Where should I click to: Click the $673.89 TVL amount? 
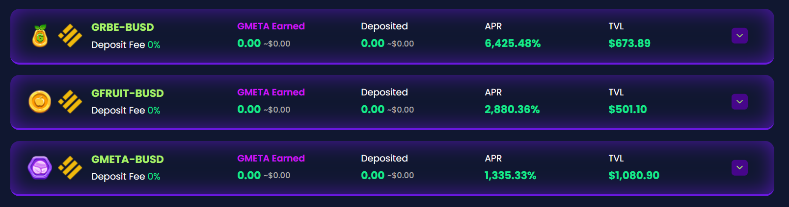point(629,44)
